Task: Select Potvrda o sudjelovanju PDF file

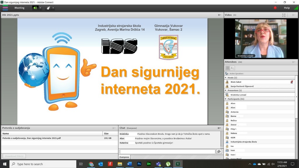Action: tap(32, 138)
